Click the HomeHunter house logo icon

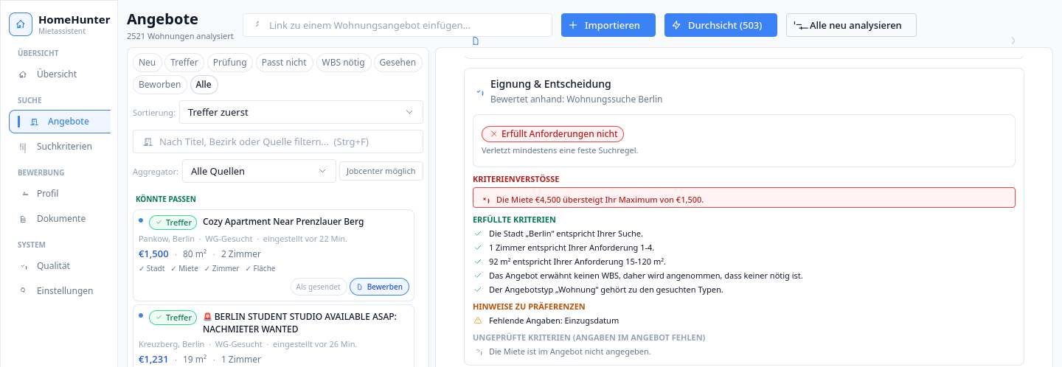(x=21, y=24)
